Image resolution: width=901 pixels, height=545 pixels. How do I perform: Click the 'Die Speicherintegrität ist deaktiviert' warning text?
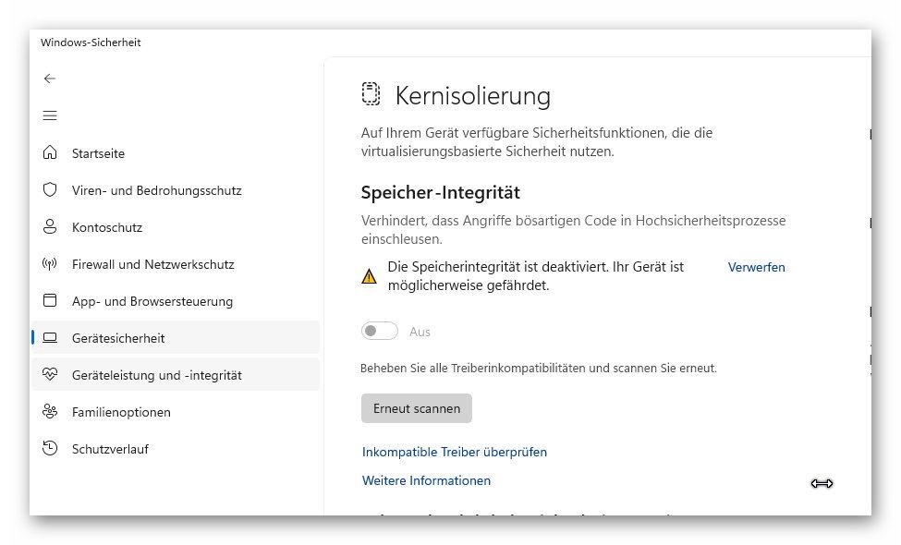tap(536, 276)
